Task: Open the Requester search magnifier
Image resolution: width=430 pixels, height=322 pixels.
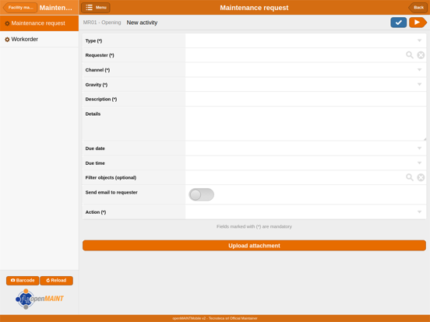Action: [x=410, y=55]
